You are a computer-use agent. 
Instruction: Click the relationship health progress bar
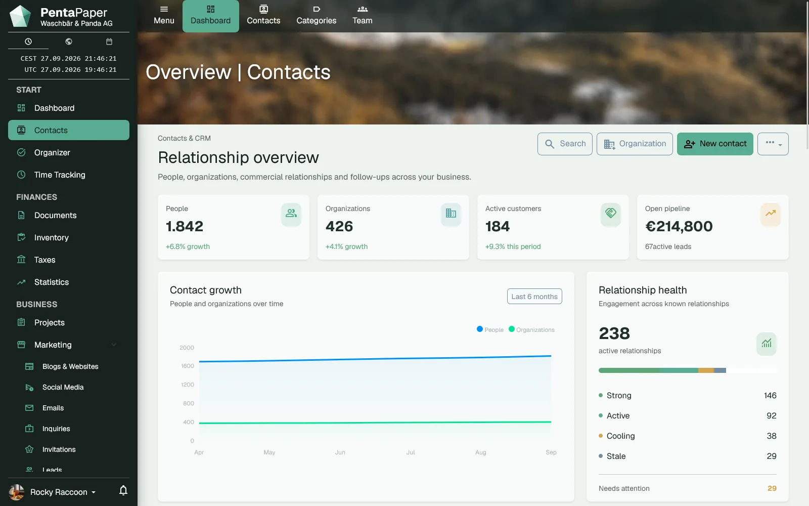688,370
